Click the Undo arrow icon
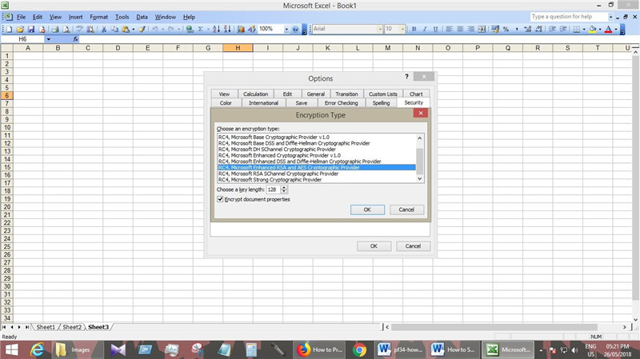640x359 pixels. coord(155,29)
